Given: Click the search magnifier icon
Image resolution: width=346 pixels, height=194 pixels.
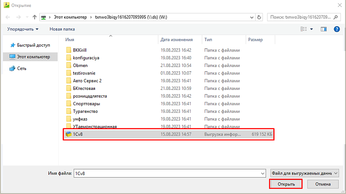Looking at the screenshot, I should point(337,17).
